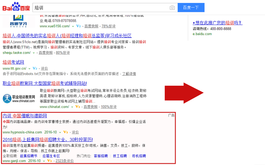The image size is (265, 165).
Task: Open camera image search icon
Action: tap(172, 7)
